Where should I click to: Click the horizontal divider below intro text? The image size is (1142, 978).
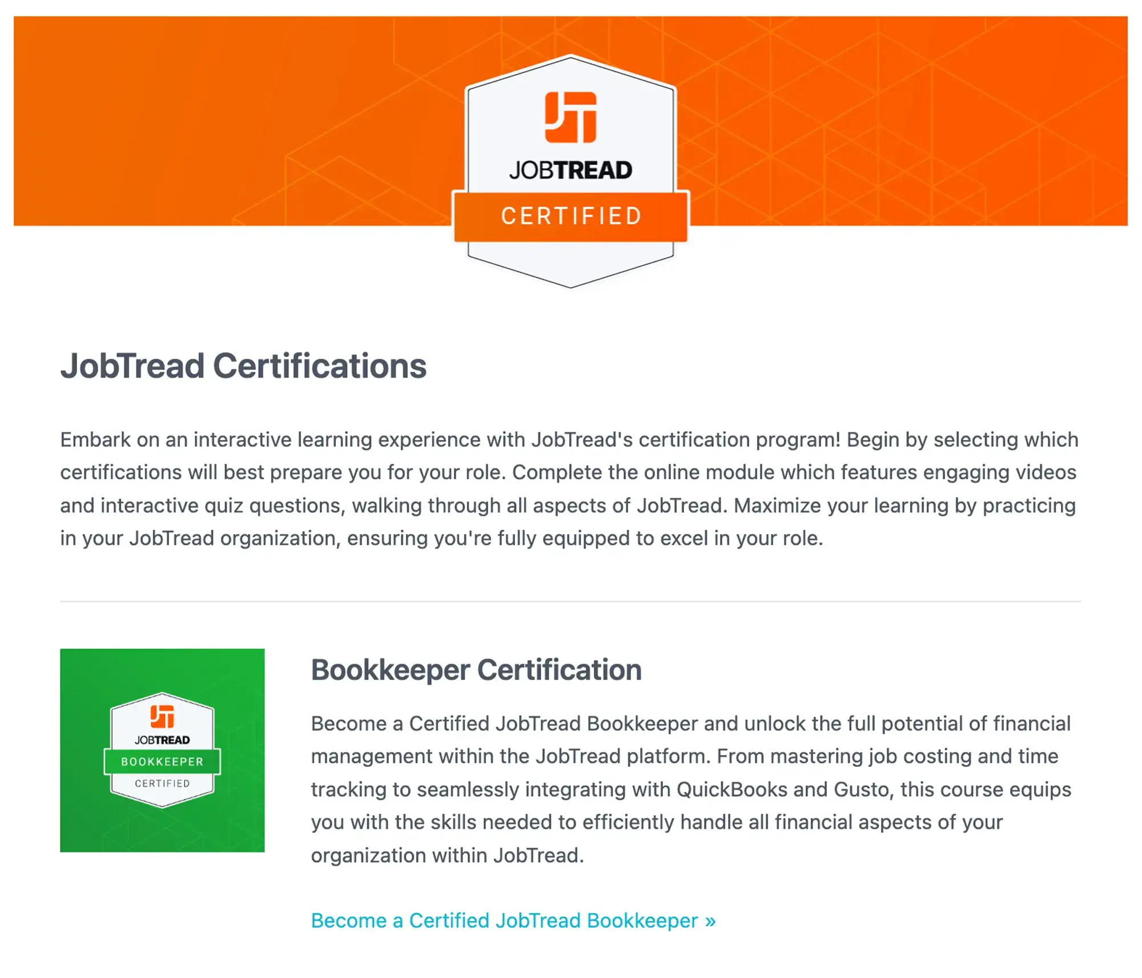[x=570, y=601]
